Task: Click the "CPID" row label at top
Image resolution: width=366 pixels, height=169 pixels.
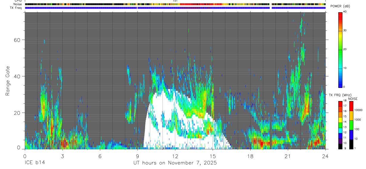Action: coord(18,1)
